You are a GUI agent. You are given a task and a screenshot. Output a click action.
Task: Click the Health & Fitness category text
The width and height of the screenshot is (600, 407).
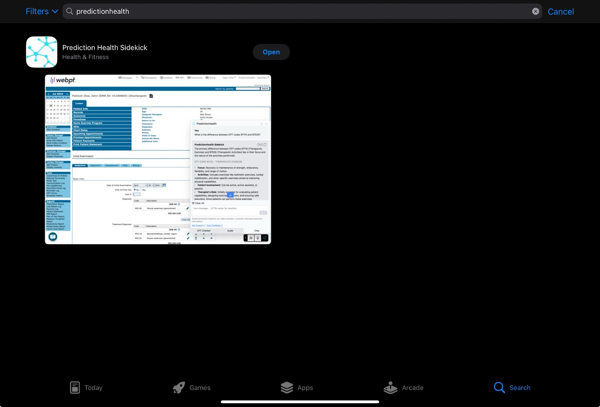(85, 57)
